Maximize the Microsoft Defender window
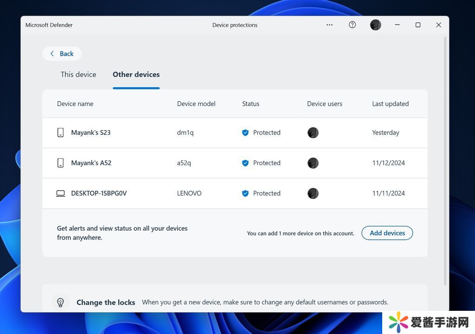 pos(417,25)
